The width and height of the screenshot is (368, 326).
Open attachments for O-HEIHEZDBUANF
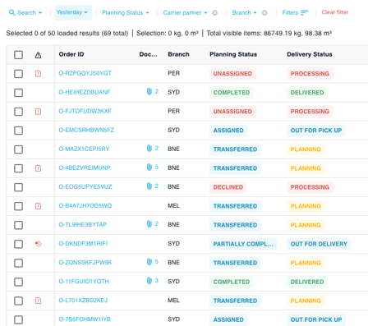[x=153, y=91]
